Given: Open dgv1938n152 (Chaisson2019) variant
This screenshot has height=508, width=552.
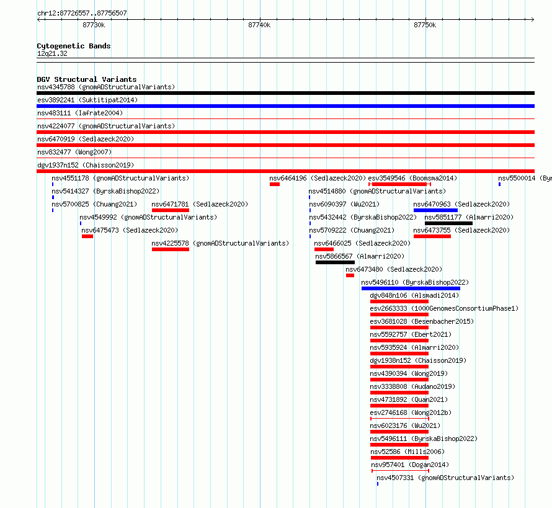Looking at the screenshot, I should point(418,360).
